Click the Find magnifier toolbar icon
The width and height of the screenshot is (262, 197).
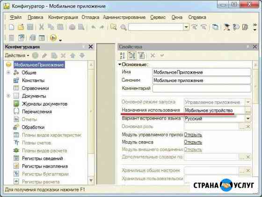tap(124, 27)
